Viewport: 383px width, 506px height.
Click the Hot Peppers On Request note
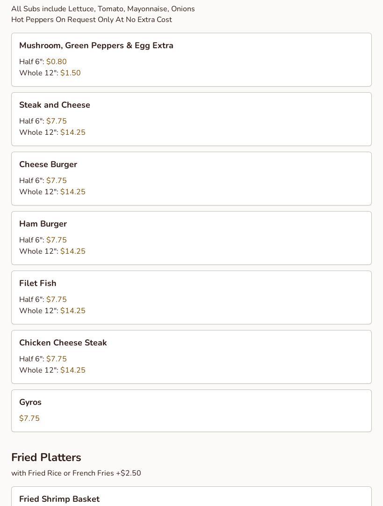92,20
